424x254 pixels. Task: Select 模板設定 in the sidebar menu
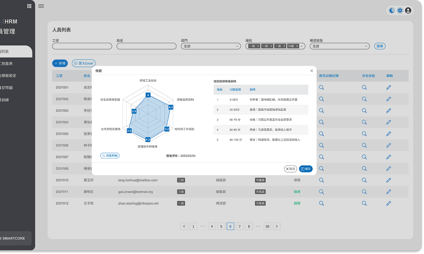pos(9,76)
